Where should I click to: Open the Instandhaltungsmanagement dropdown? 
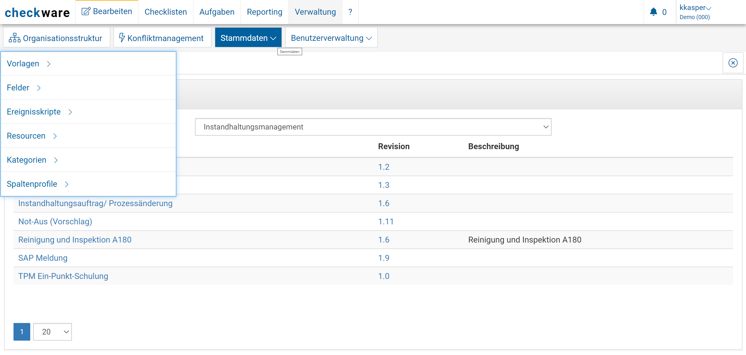373,127
